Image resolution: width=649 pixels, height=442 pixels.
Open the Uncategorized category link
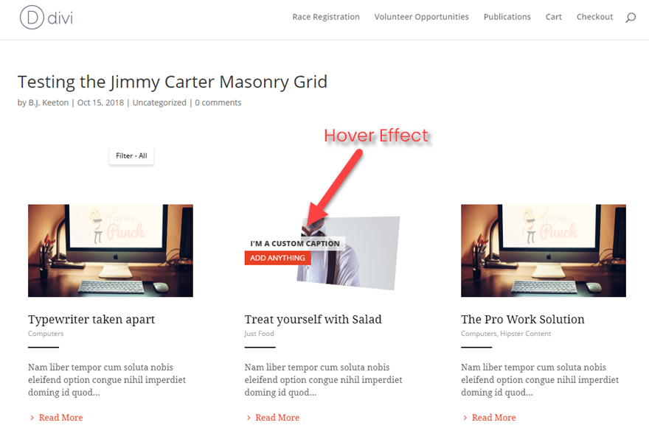[159, 102]
